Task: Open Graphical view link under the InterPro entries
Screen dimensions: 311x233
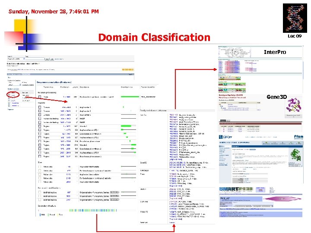Action: pyautogui.click(x=176, y=159)
